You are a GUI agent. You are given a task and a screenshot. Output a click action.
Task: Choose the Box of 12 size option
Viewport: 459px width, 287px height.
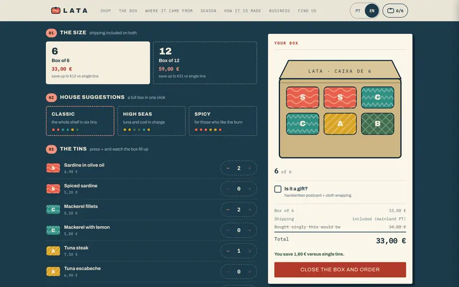click(205, 63)
